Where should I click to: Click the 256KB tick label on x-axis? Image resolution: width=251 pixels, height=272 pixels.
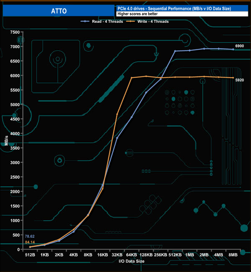[x=160, y=255]
